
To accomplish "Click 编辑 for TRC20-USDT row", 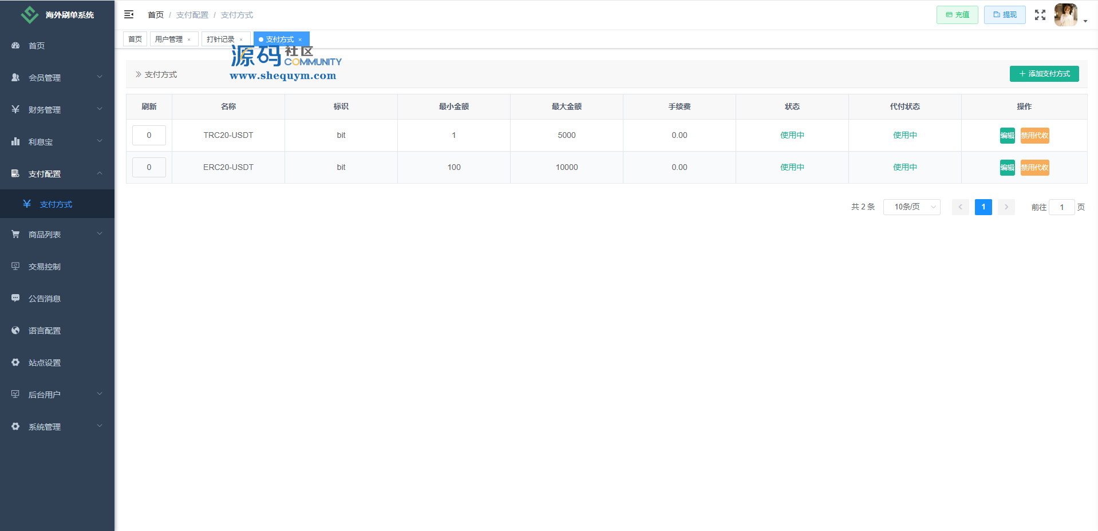I will tap(1007, 136).
